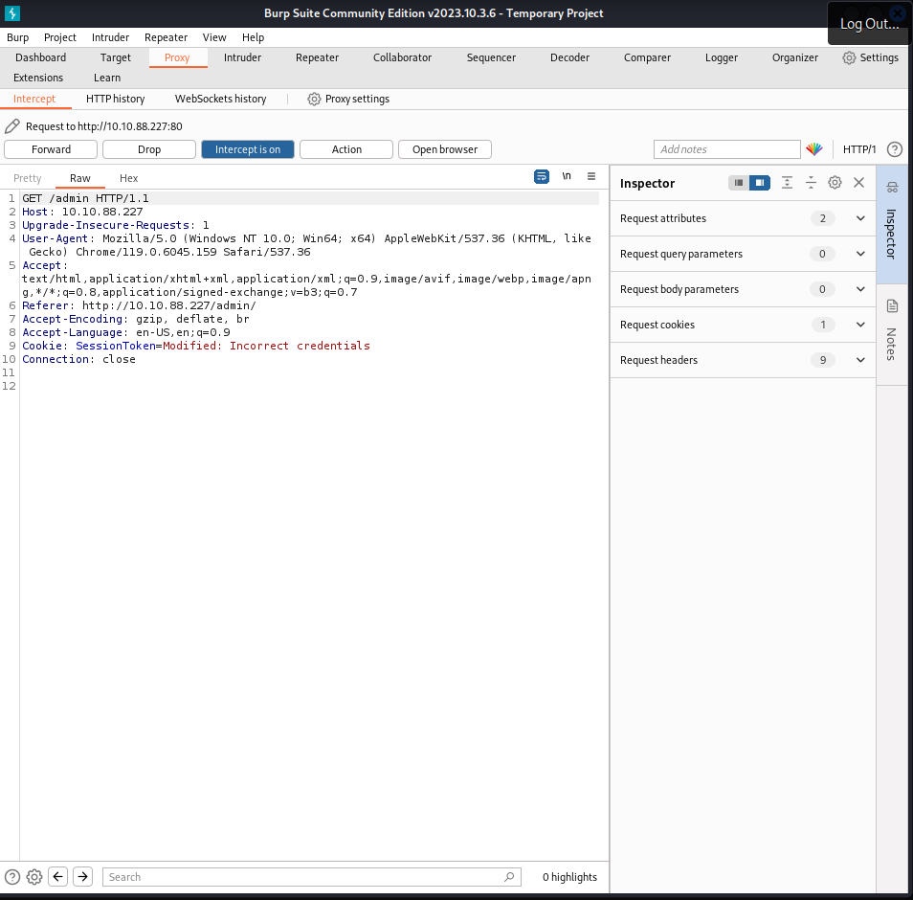Viewport: 913px width, 900px height.
Task: Expand Request cookies chevron
Action: [860, 325]
